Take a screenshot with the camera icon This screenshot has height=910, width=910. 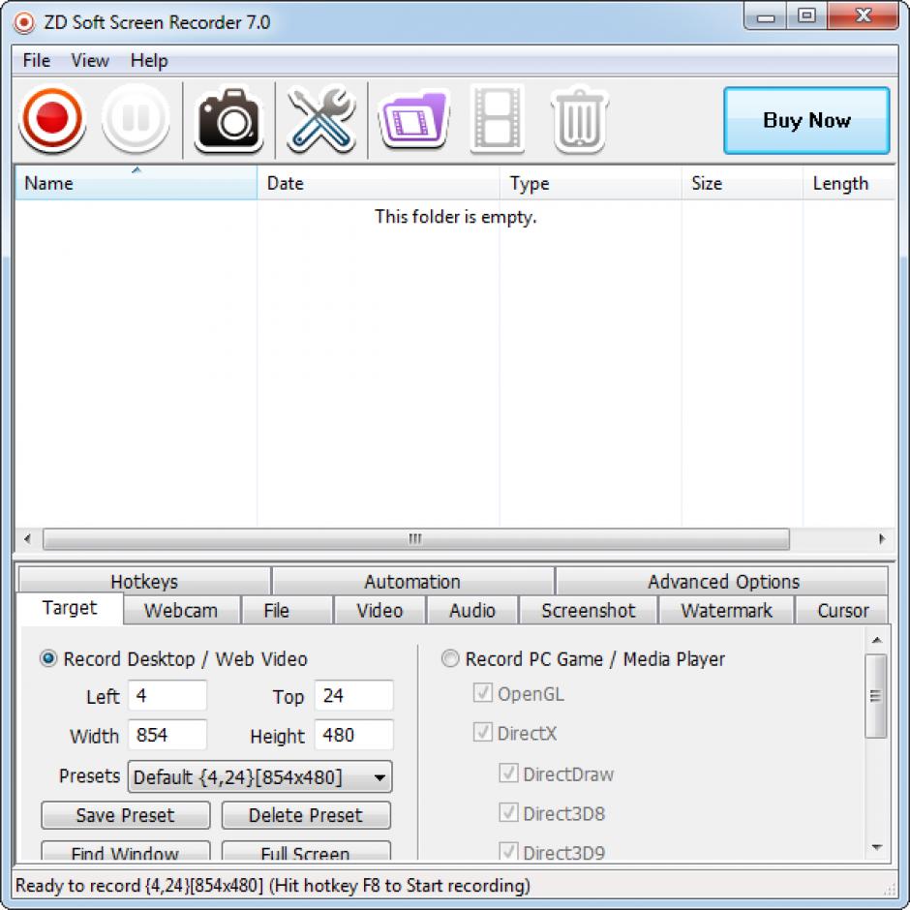[x=228, y=120]
